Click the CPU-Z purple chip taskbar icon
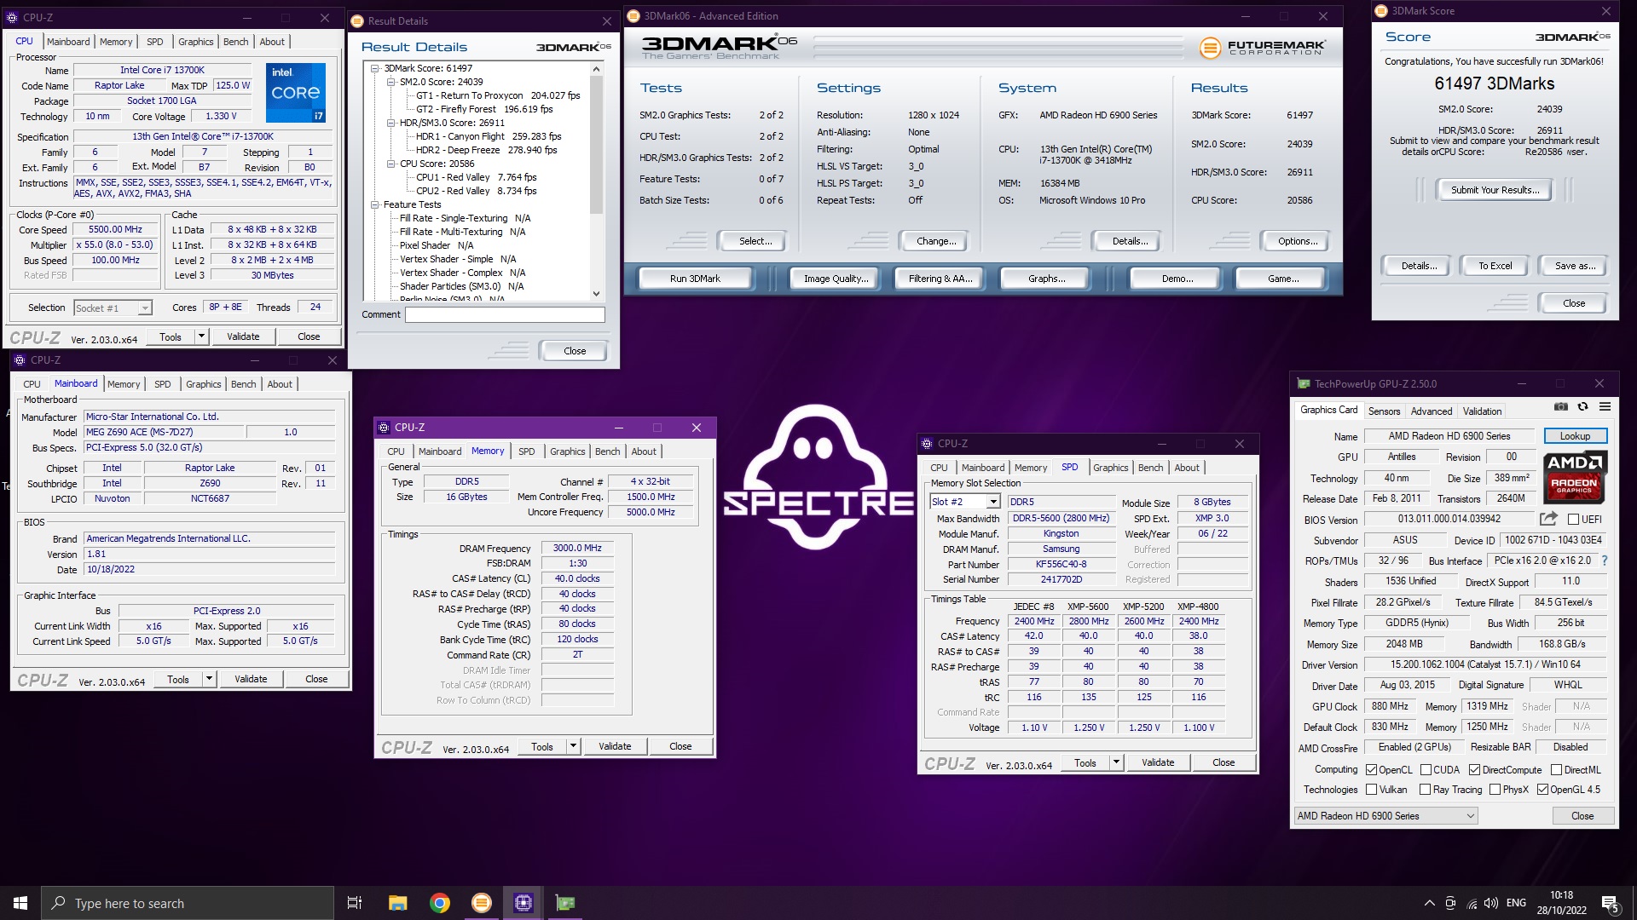The width and height of the screenshot is (1637, 920). [x=523, y=903]
